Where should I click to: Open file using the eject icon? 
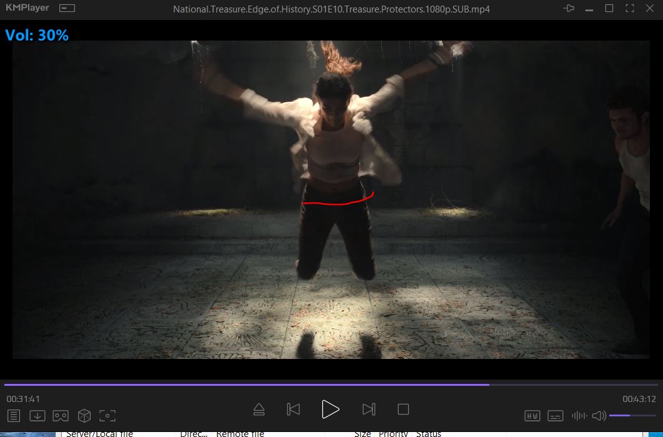click(x=259, y=410)
